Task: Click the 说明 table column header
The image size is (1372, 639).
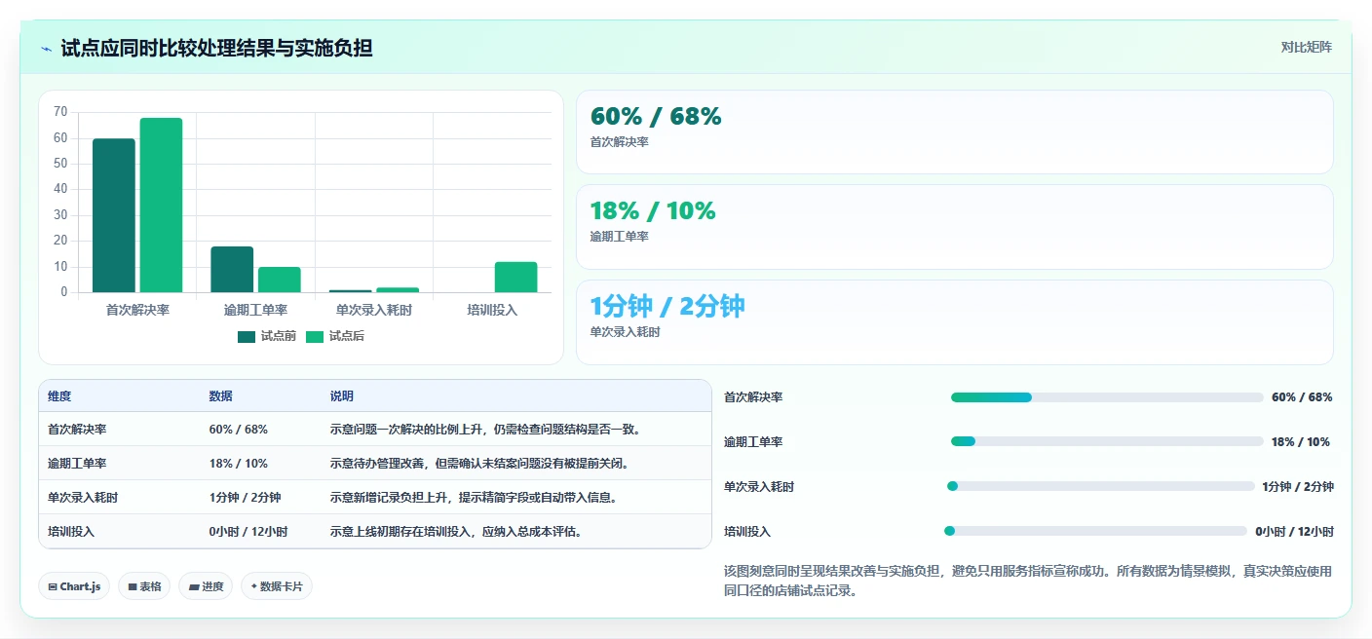Action: pyautogui.click(x=342, y=396)
